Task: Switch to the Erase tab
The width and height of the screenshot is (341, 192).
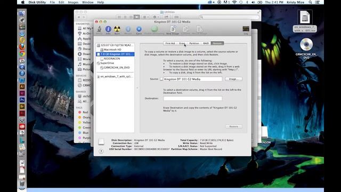Action: pos(182,43)
